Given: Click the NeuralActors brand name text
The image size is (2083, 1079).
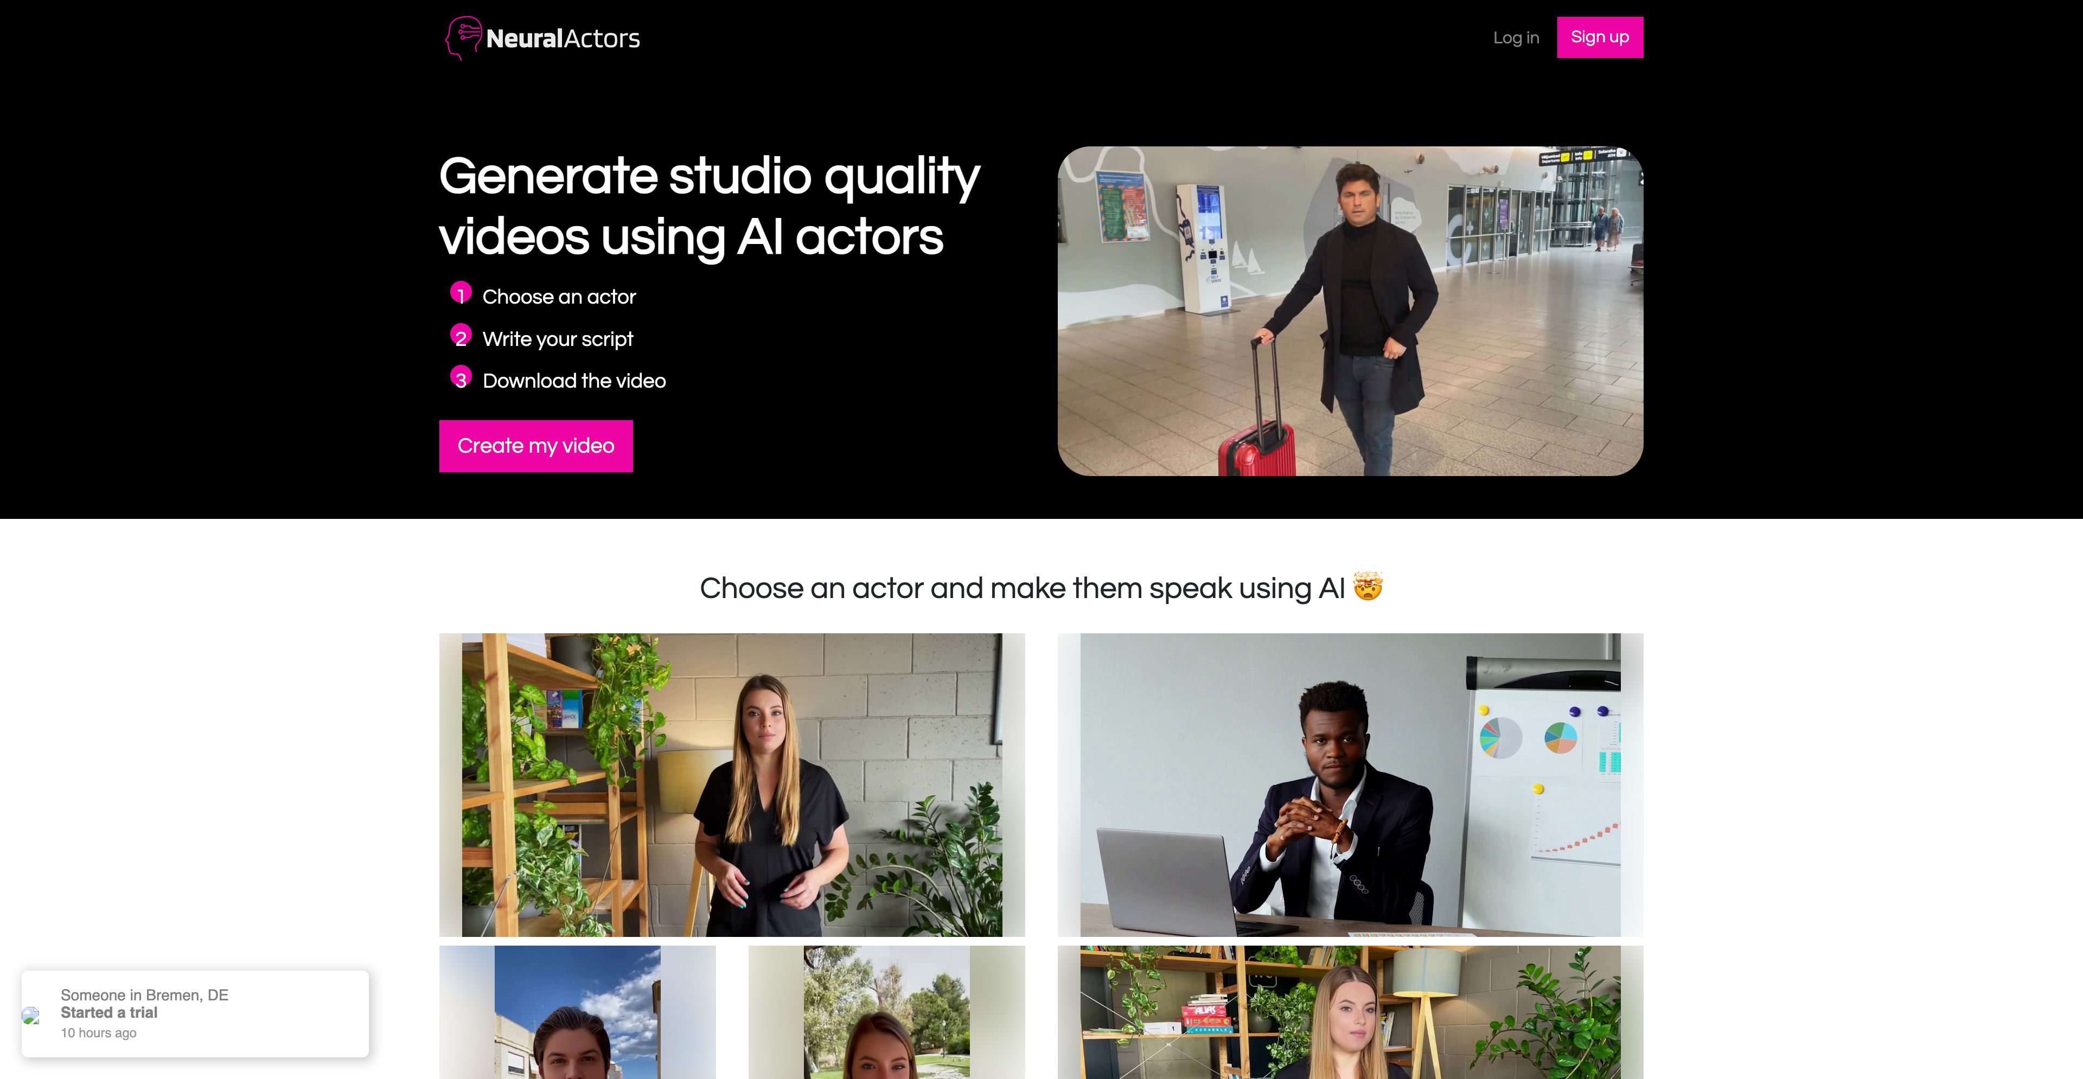Looking at the screenshot, I should (x=563, y=38).
